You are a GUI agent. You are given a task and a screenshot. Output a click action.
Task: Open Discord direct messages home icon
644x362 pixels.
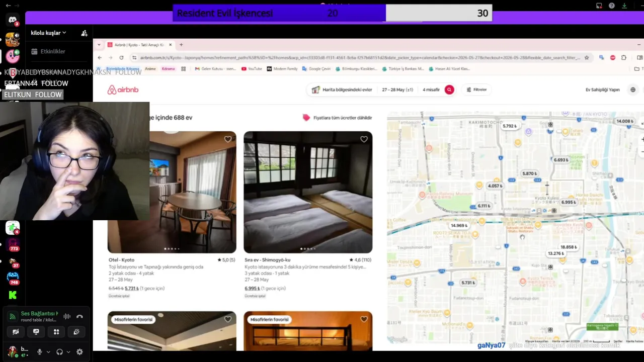point(13,20)
